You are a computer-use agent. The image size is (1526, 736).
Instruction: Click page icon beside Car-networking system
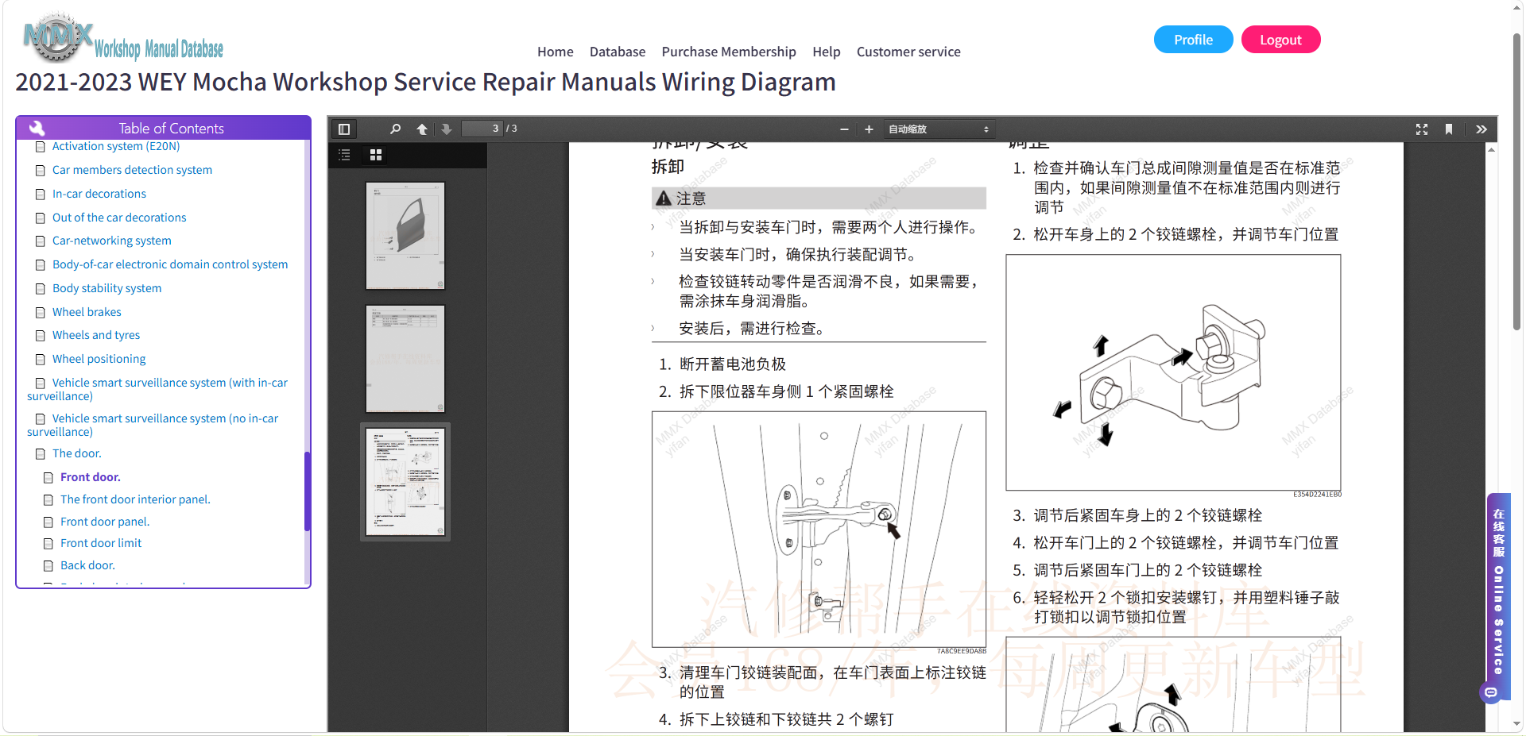(41, 241)
